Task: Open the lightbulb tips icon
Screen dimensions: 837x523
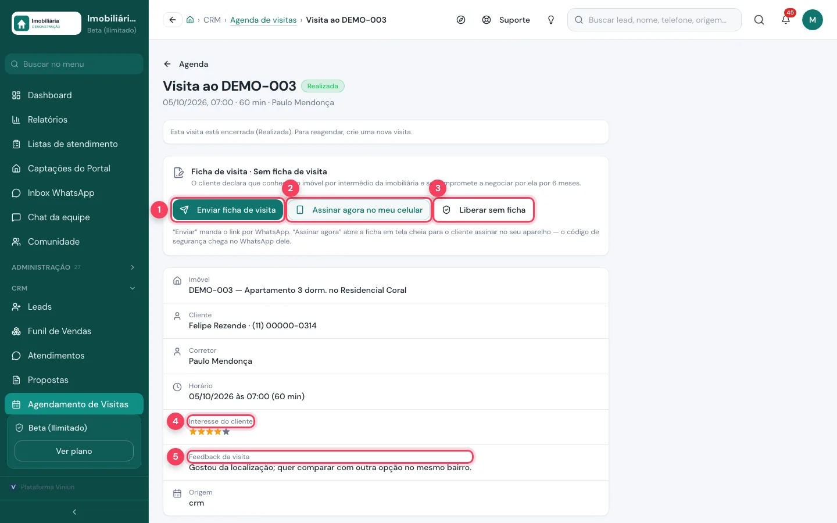Action: (x=551, y=20)
